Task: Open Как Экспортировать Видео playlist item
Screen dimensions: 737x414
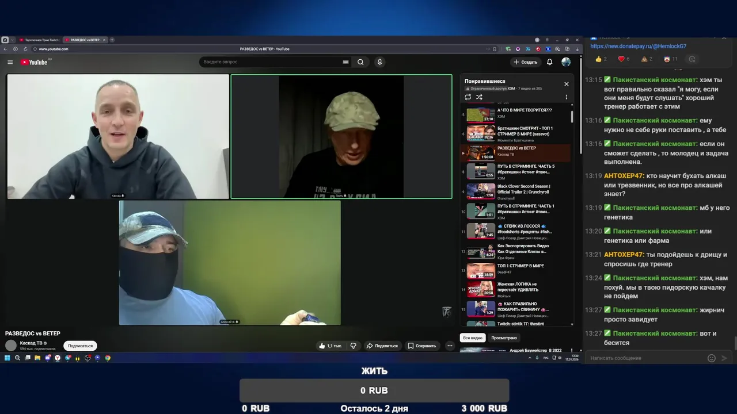Action: (x=516, y=251)
